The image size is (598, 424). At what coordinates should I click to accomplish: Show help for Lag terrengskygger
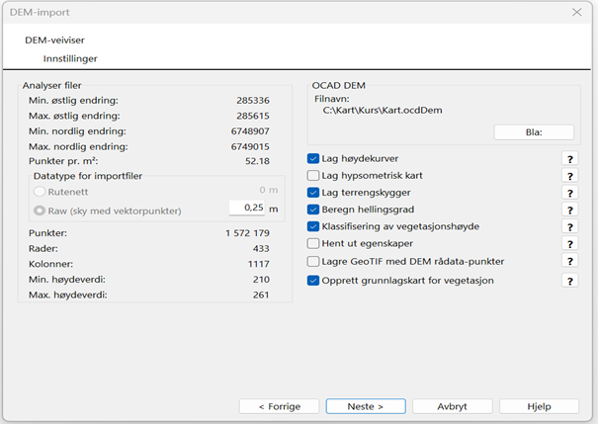[x=569, y=193]
